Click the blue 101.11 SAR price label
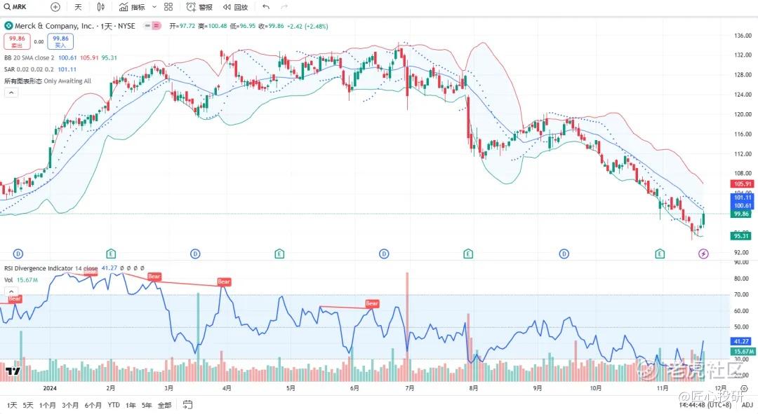This screenshot has height=414, width=758. (742, 198)
